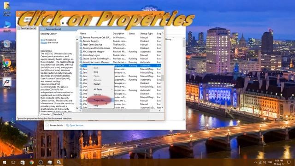295x166 pixels.
Task: Open Task View from the taskbar
Action: coord(13,162)
